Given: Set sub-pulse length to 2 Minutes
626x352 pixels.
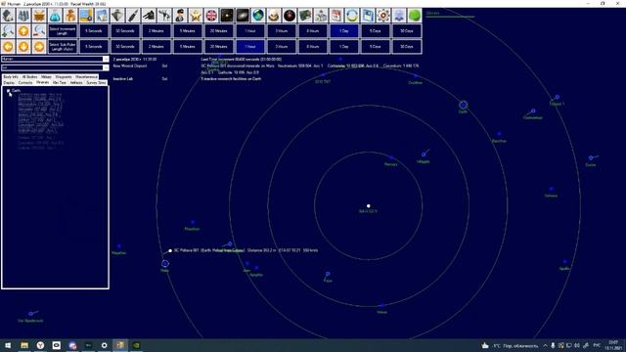Looking at the screenshot, I should click(x=156, y=46).
